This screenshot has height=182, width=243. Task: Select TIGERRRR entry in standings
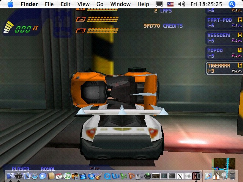pyautogui.click(x=224, y=68)
